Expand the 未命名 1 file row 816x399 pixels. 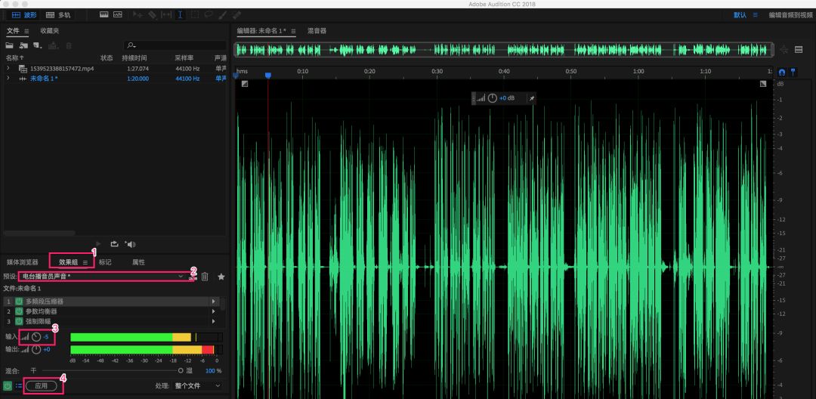(8, 78)
